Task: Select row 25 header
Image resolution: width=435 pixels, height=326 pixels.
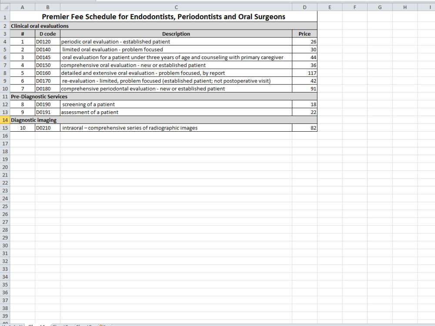Action: click(x=5, y=206)
